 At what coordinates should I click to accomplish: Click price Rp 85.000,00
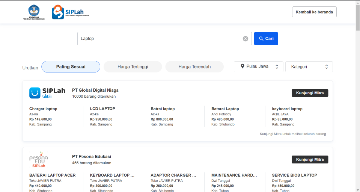(x=282, y=119)
